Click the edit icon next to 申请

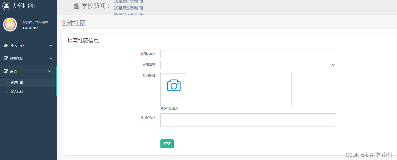pos(5,71)
